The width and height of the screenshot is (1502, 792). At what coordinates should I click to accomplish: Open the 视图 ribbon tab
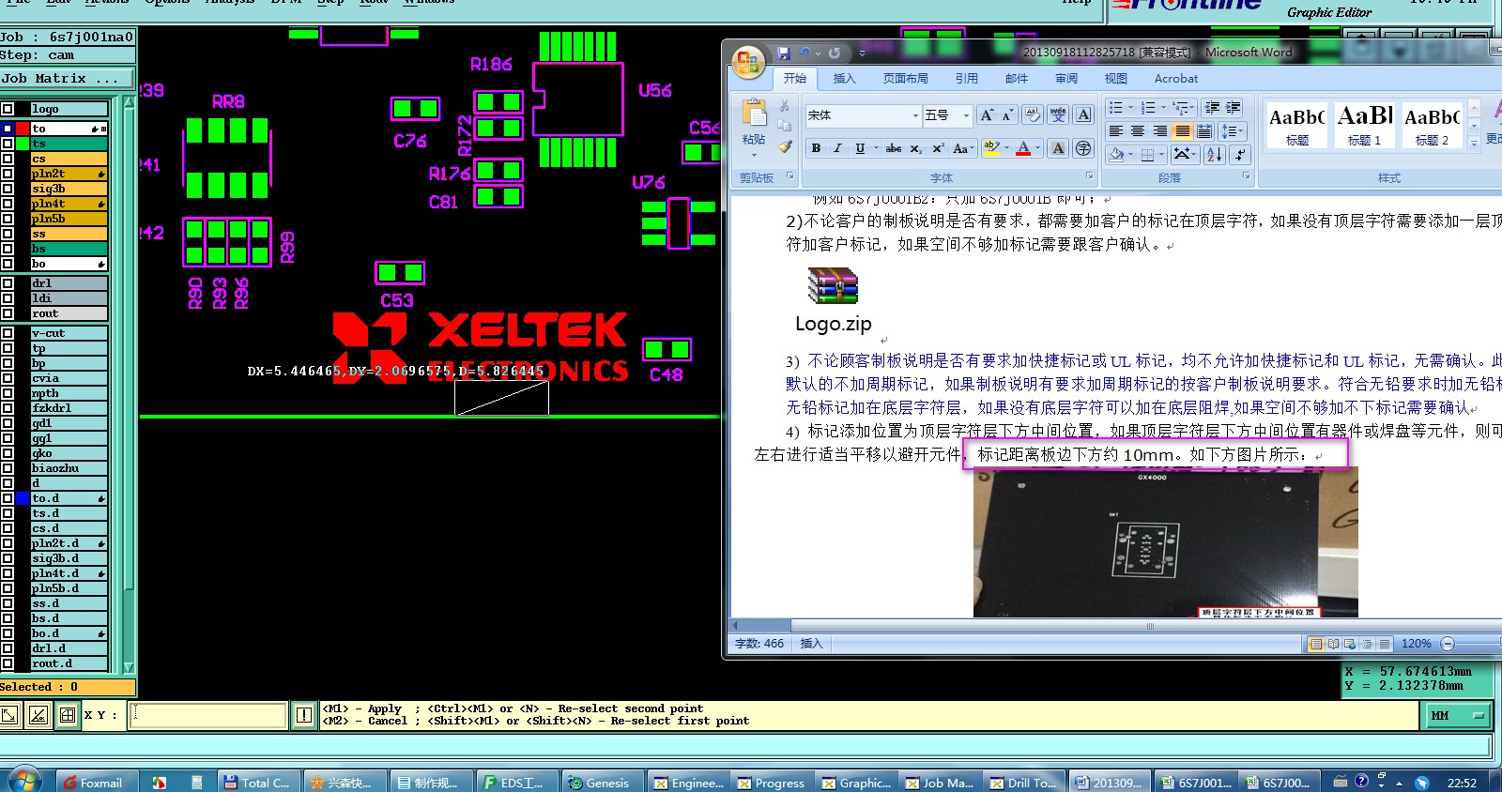pyautogui.click(x=1115, y=79)
